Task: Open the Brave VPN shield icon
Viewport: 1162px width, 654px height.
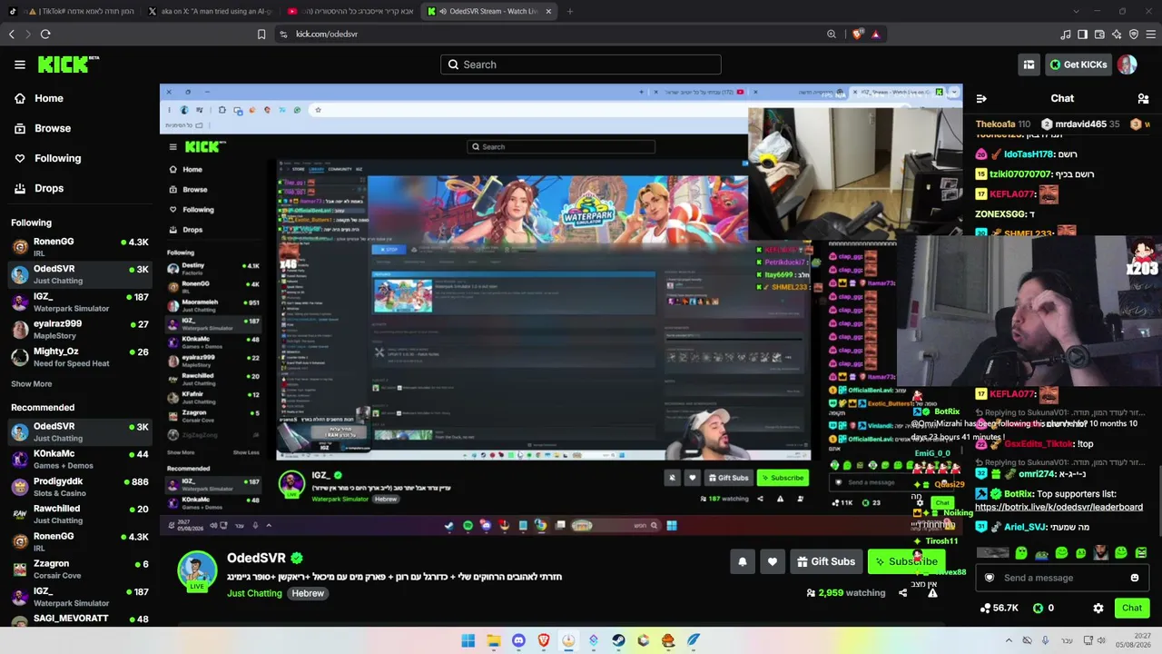Action: (x=1134, y=34)
